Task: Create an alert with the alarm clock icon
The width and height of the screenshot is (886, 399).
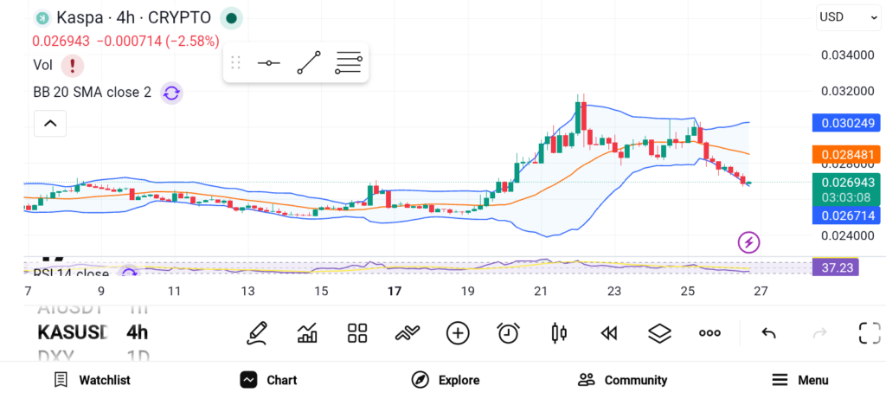Action: pyautogui.click(x=509, y=333)
